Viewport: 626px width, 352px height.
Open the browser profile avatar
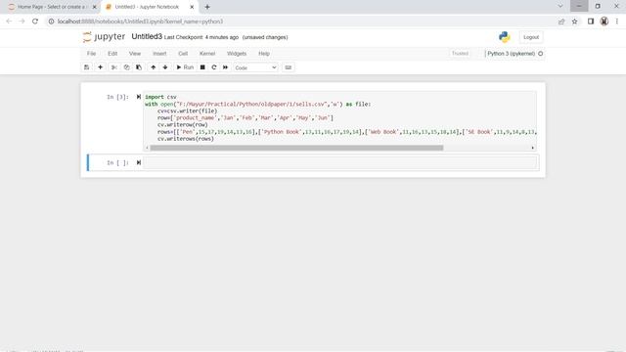tap(604, 22)
